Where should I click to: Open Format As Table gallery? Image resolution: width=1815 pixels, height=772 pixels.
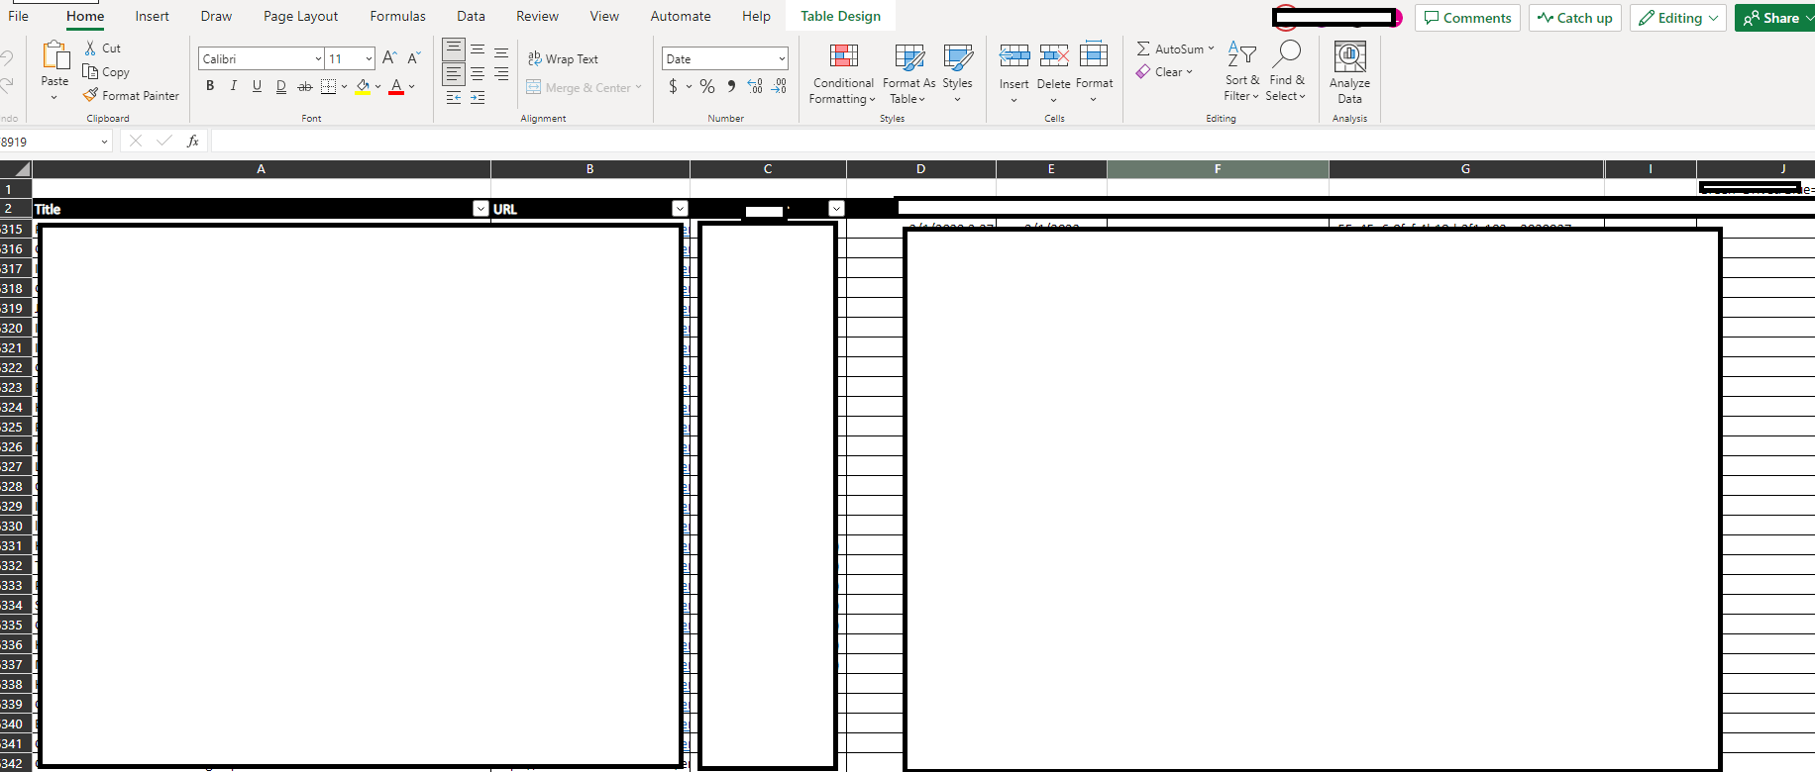pyautogui.click(x=908, y=72)
